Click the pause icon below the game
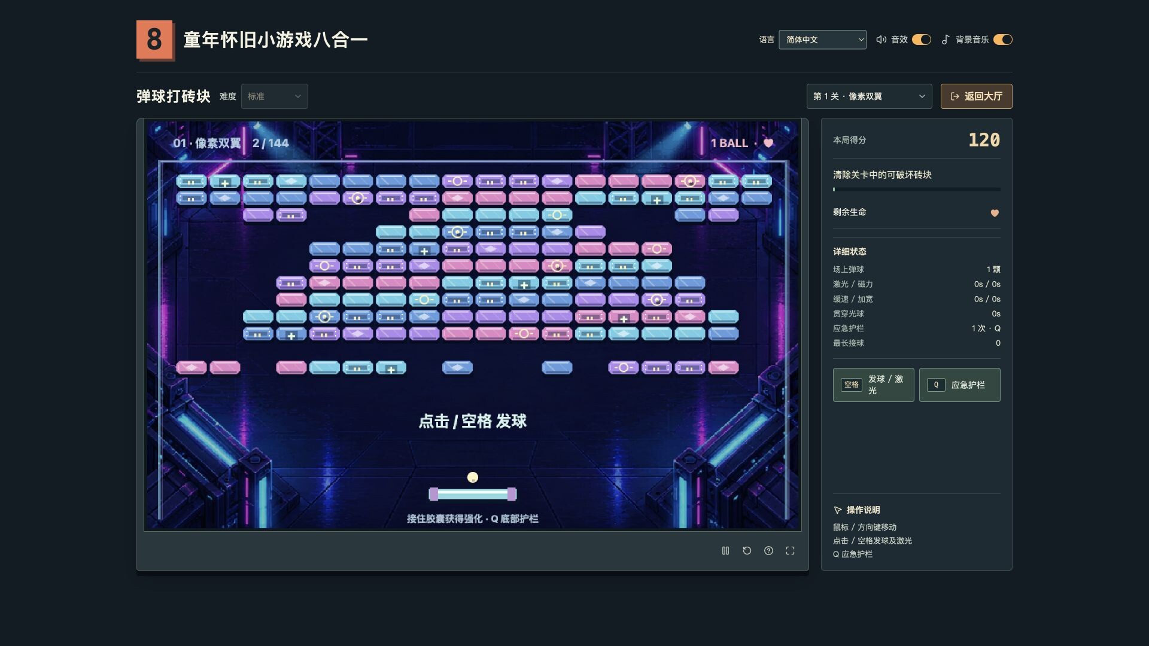The height and width of the screenshot is (646, 1149). tap(725, 551)
